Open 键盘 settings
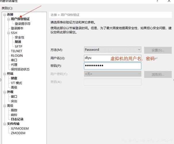174x144 pixels. pos(14,78)
